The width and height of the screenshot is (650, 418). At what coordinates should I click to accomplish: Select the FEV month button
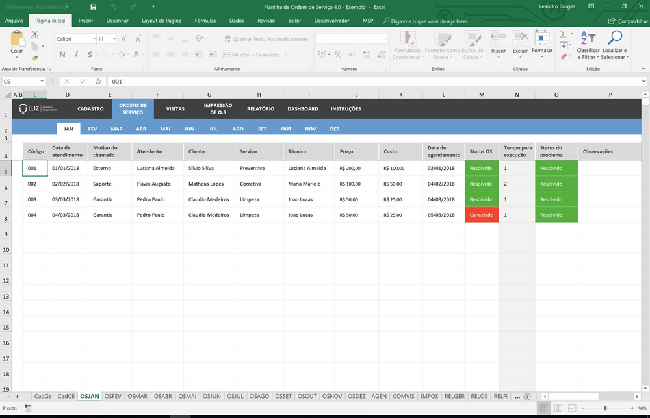pos(92,129)
